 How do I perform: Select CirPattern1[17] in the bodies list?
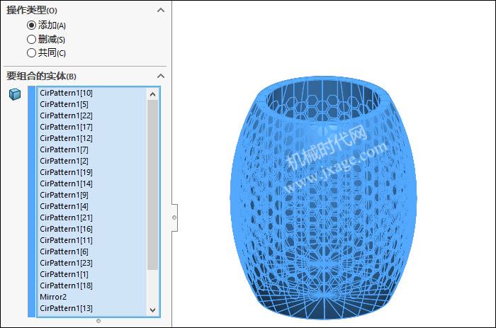pos(92,127)
